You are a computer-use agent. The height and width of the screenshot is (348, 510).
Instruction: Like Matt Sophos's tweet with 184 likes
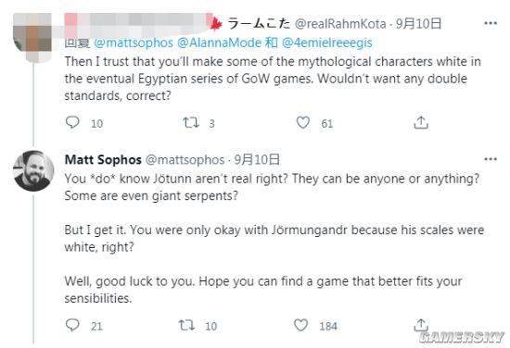click(x=300, y=325)
